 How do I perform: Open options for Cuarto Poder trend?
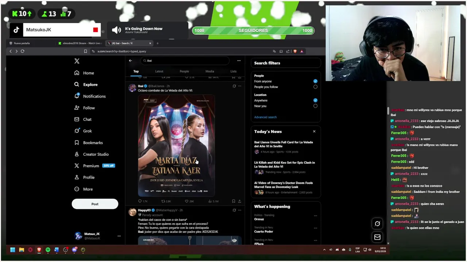pyautogui.click(x=315, y=228)
